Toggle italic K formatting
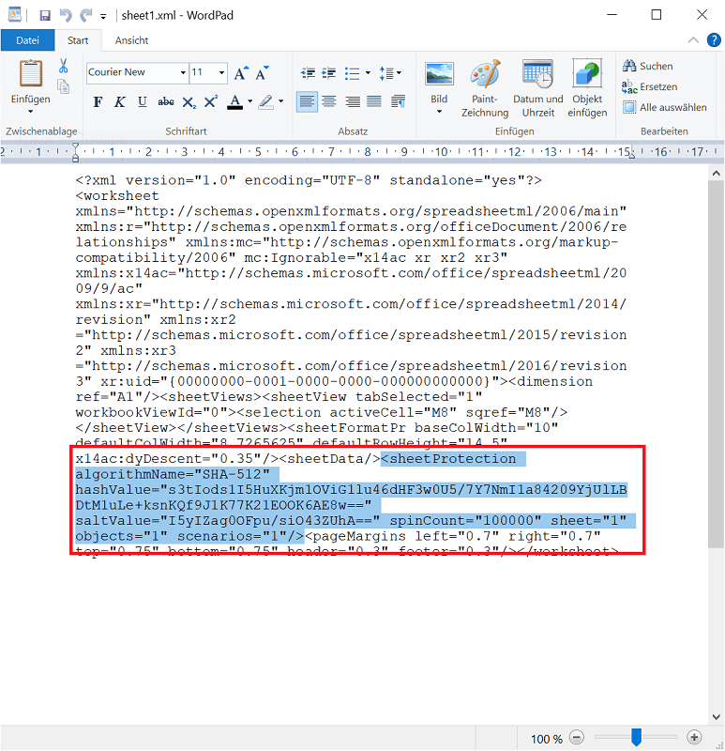725x751 pixels. coord(120,101)
